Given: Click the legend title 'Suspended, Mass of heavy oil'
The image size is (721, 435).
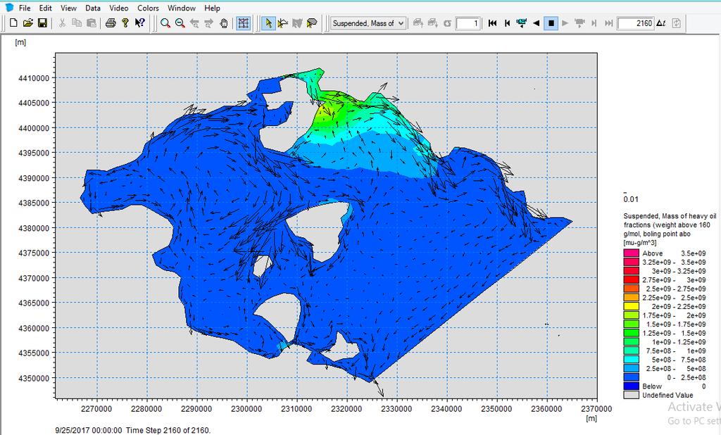Looking at the screenshot, I should point(670,215).
